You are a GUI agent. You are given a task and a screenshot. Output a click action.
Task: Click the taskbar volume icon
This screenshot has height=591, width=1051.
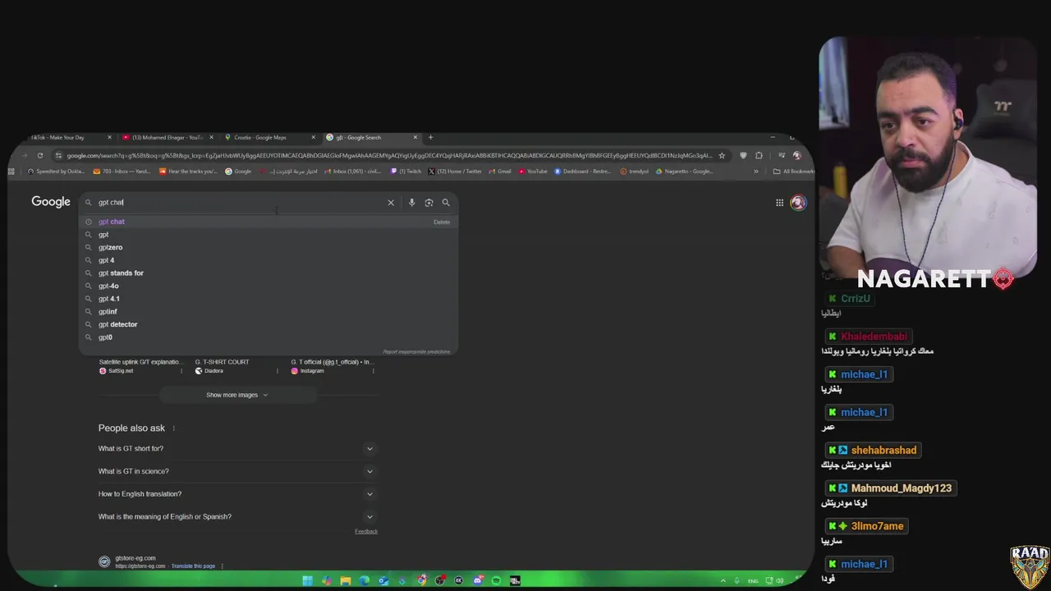tap(779, 580)
